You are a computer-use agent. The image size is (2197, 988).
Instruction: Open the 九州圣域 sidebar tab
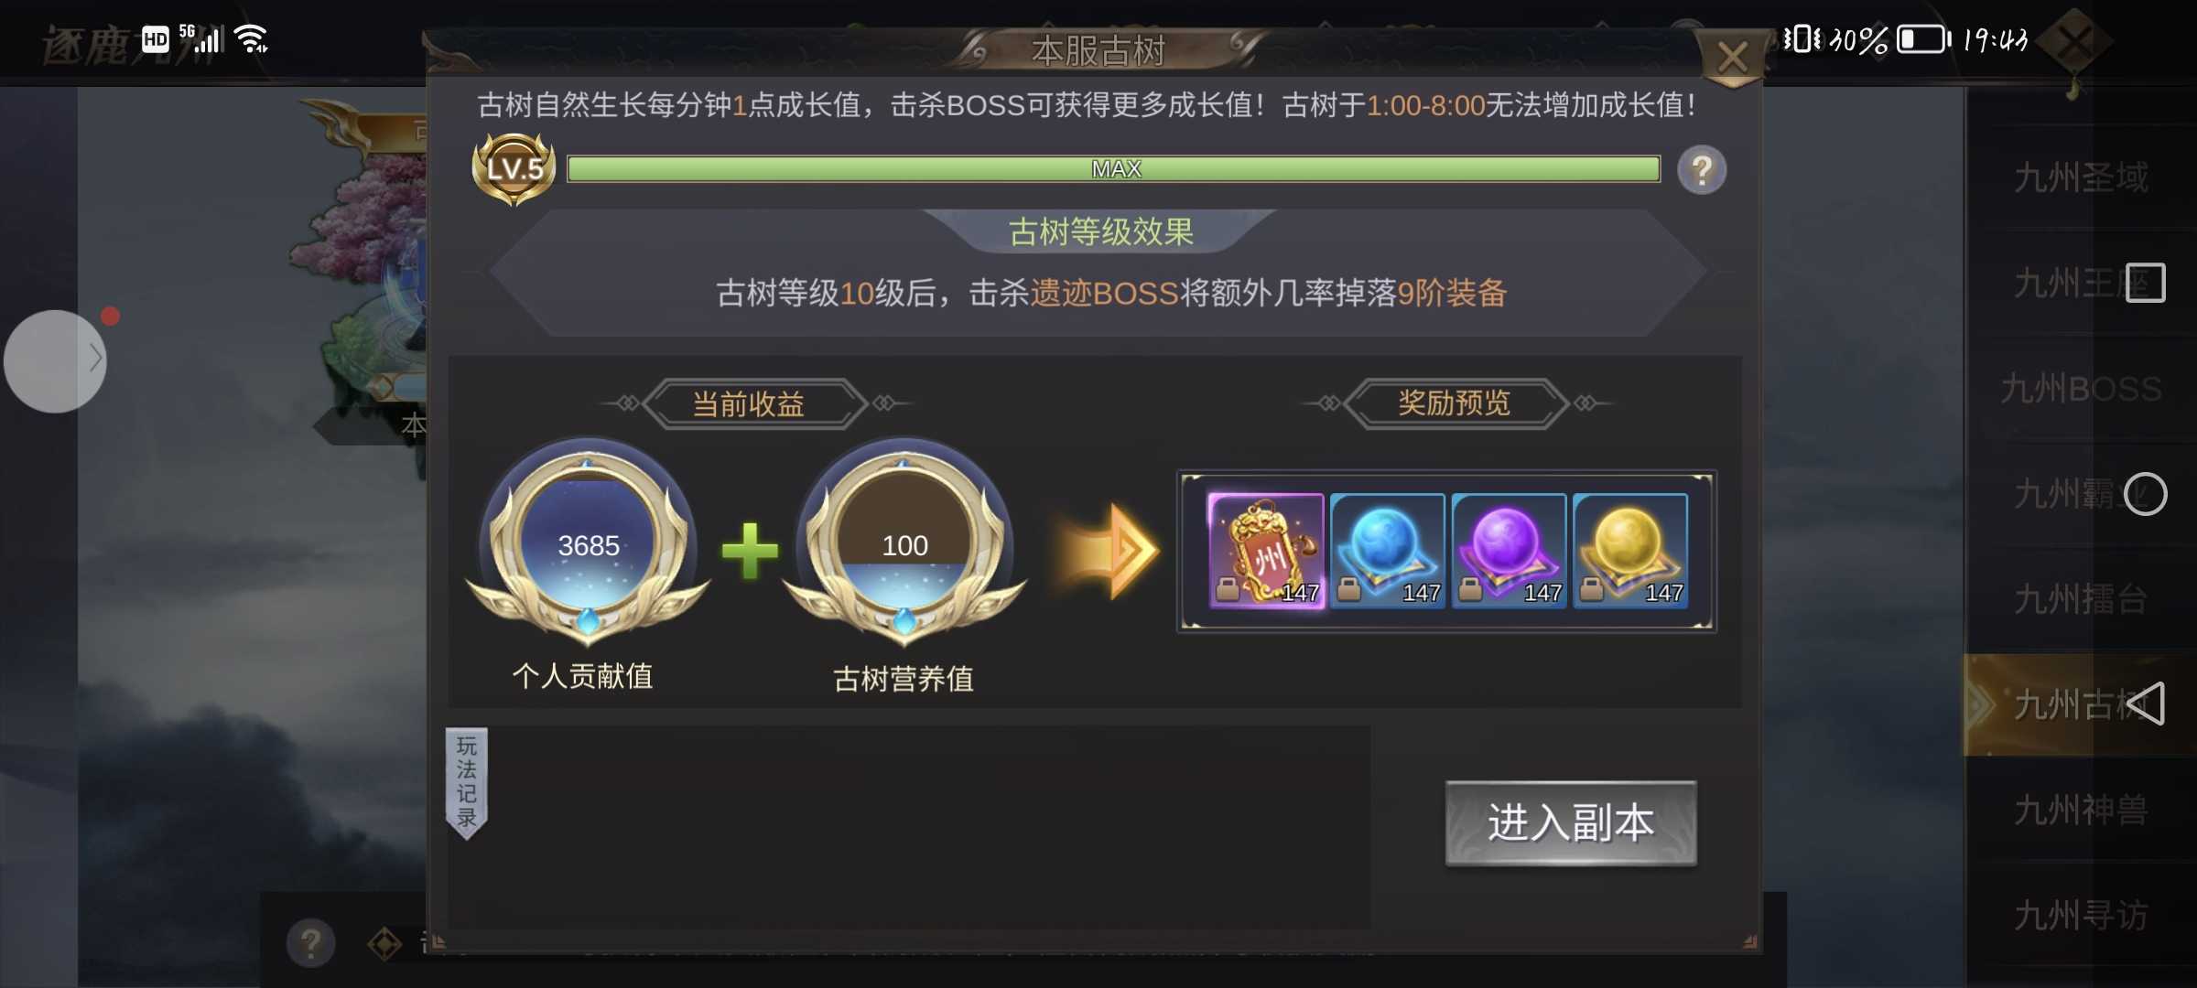pos(2080,177)
